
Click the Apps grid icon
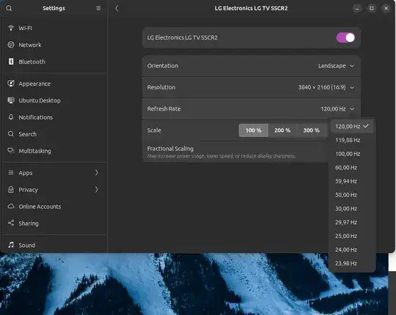click(x=11, y=172)
